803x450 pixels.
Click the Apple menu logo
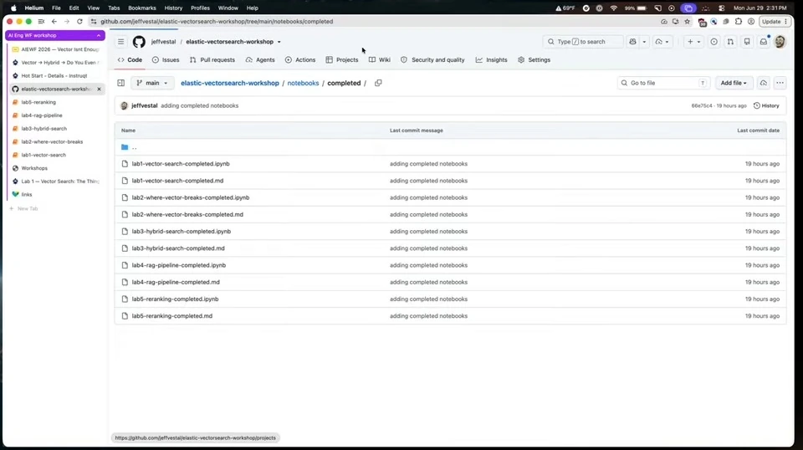coord(14,8)
